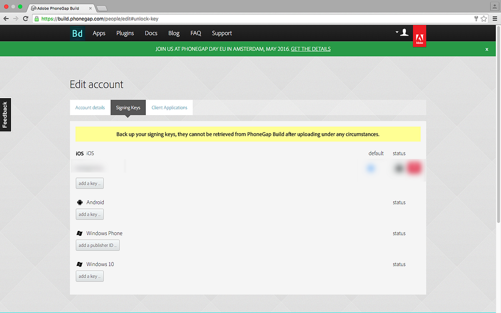Image resolution: width=501 pixels, height=313 pixels.
Task: Open the FAQ navigation item
Action: tap(195, 33)
